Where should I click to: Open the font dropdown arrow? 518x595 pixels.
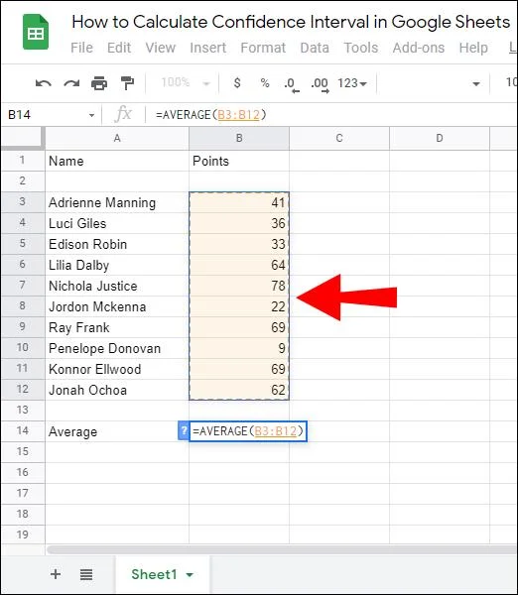[x=476, y=84]
